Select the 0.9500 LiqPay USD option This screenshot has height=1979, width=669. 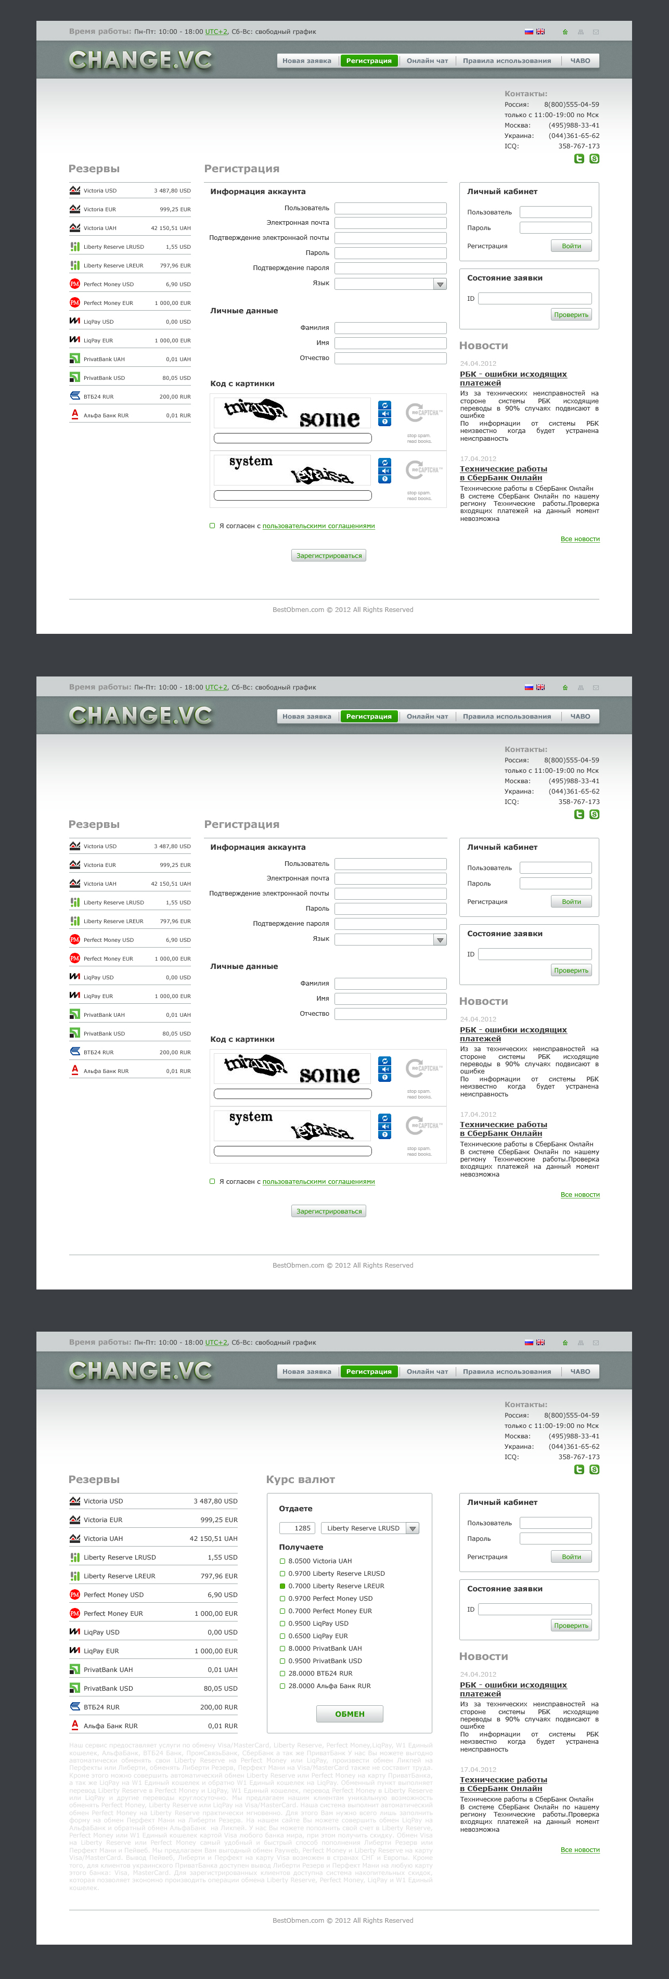[x=282, y=1623]
